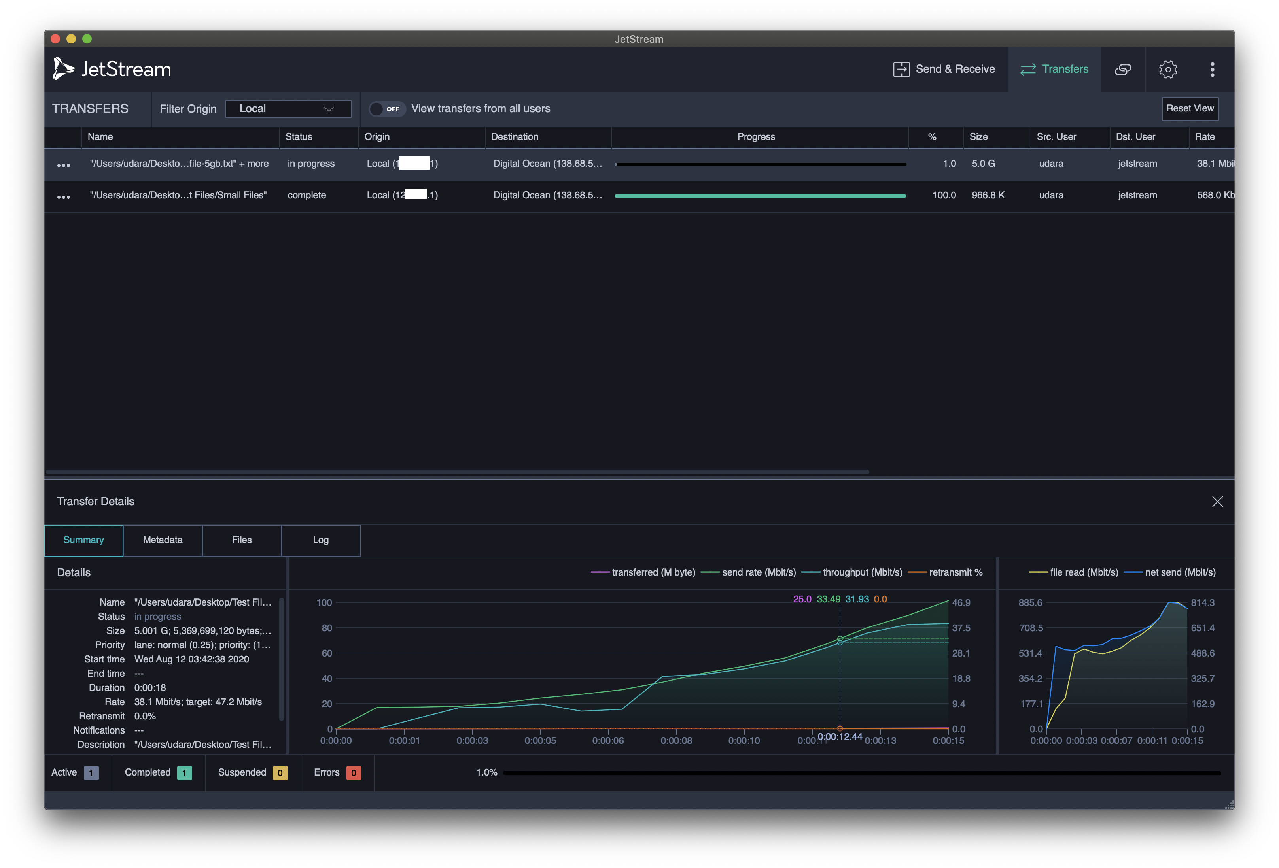Open the Files tab
The image size is (1279, 868).
click(x=242, y=540)
